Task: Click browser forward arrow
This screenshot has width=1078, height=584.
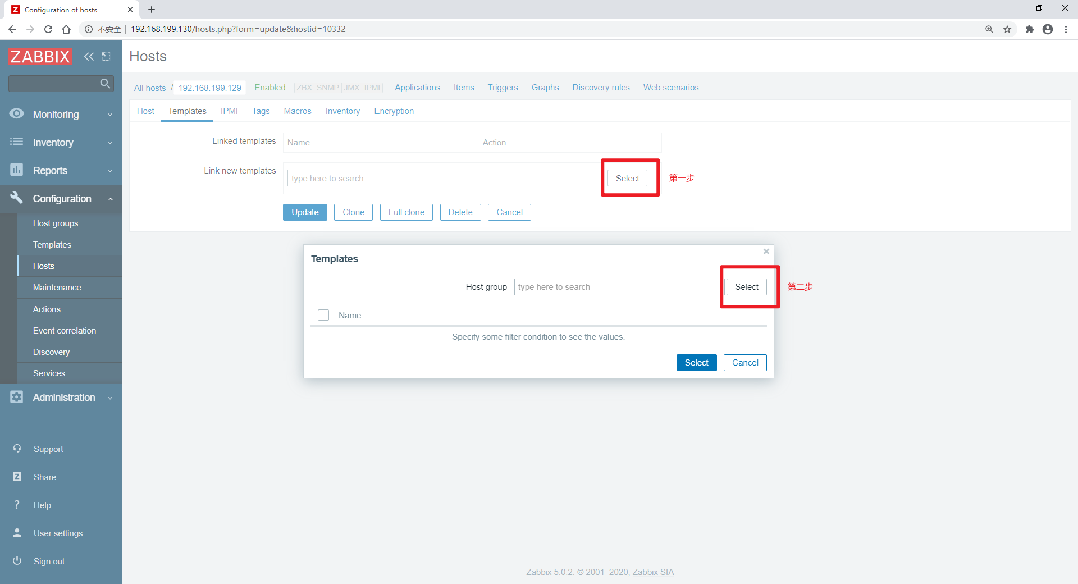Action: (x=30, y=29)
